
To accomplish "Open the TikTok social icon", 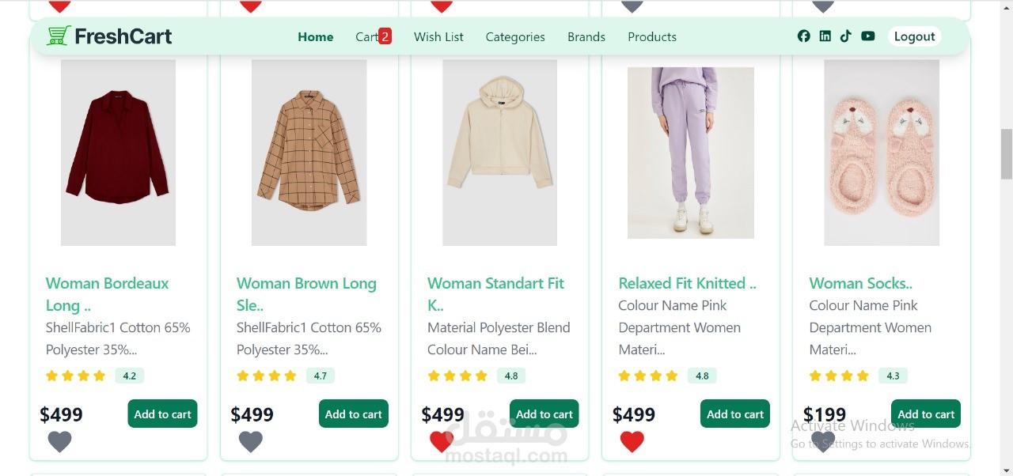I will click(846, 36).
